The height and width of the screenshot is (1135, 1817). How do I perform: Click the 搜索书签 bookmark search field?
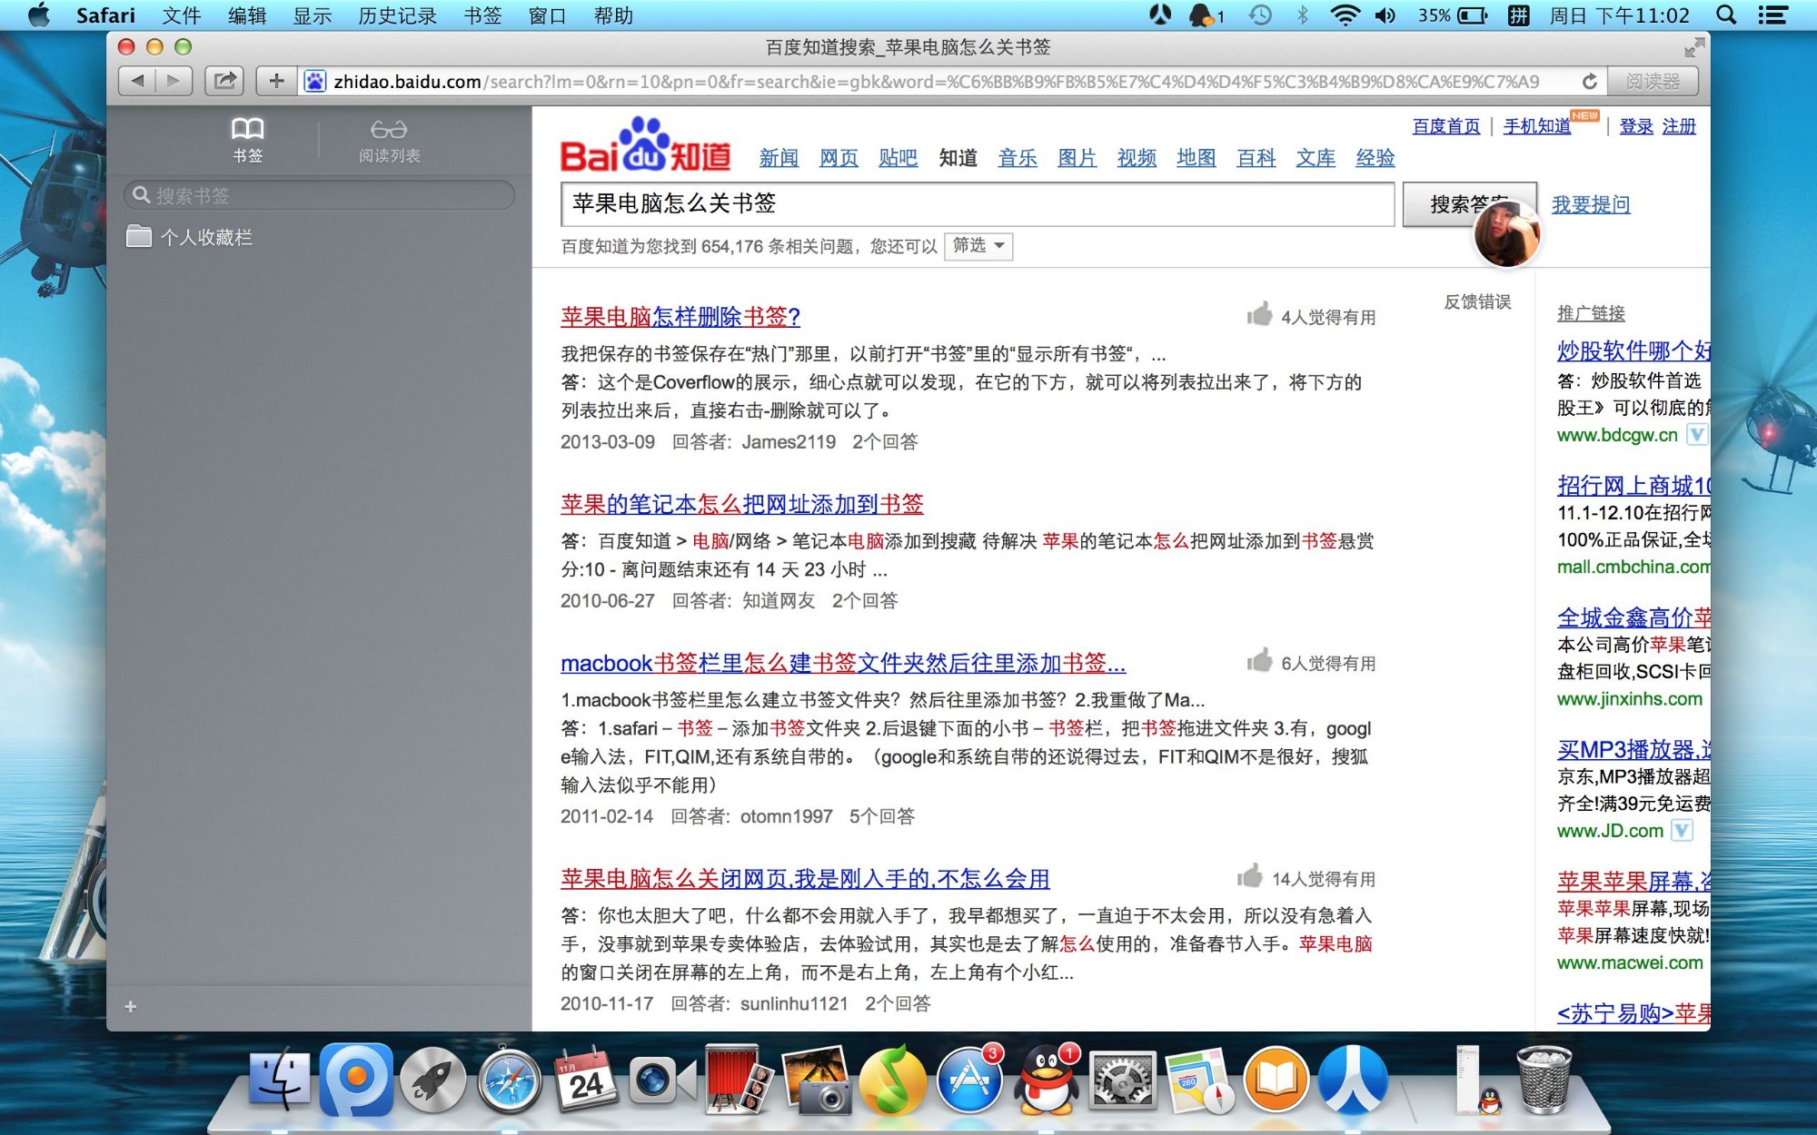318,194
